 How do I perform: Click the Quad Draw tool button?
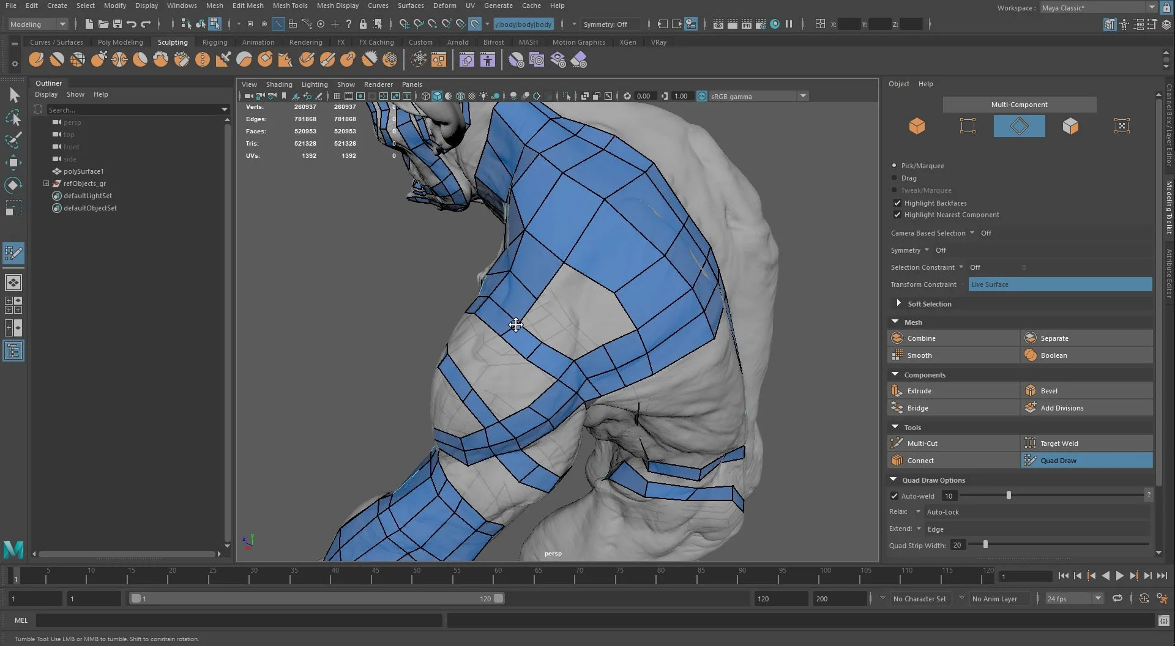pos(1087,460)
